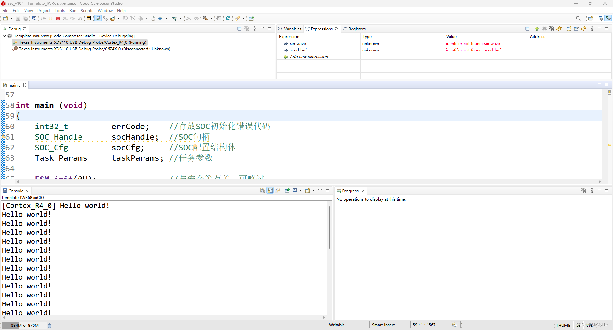Click the green bug Debug icon
The width and height of the screenshot is (613, 330).
(x=175, y=19)
